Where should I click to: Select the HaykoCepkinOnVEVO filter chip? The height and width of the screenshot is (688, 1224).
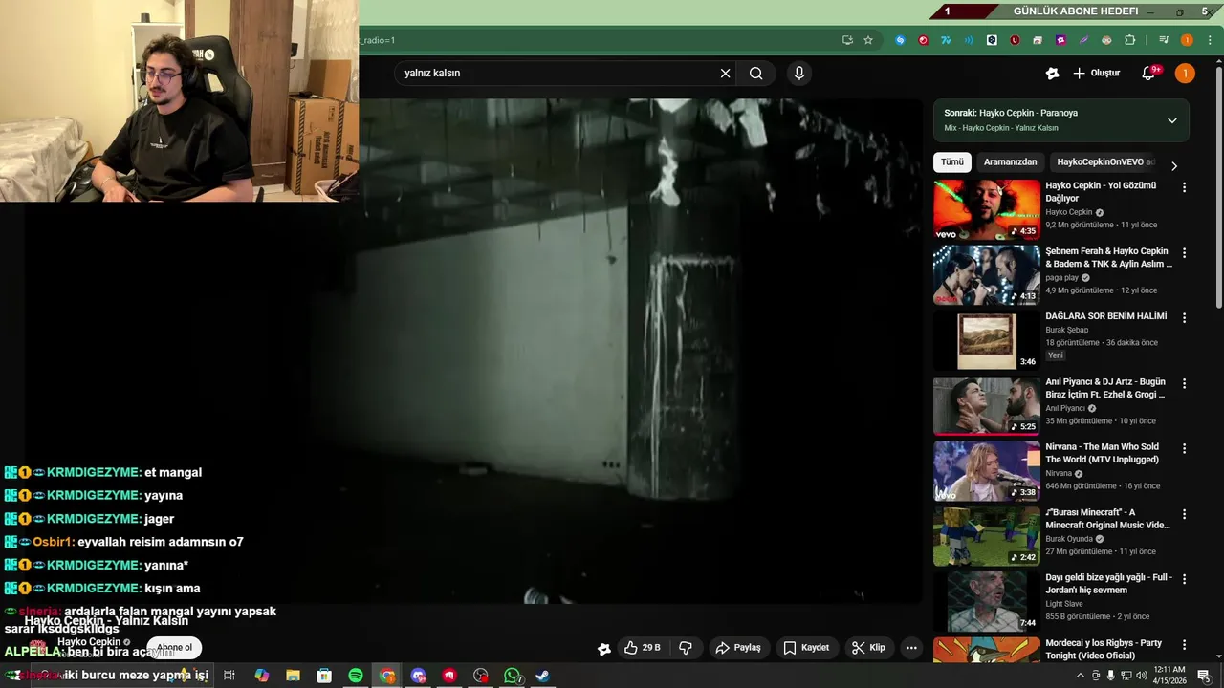(x=1105, y=162)
